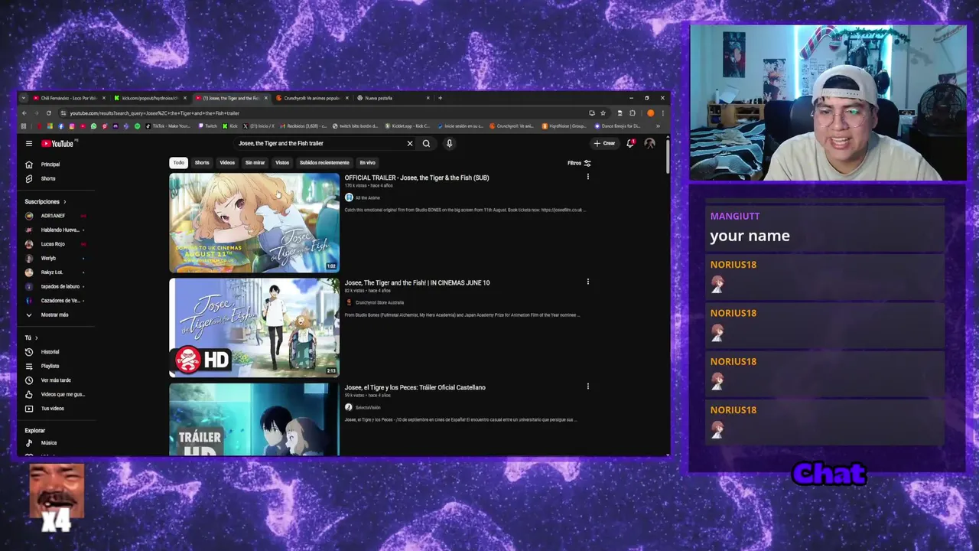Image resolution: width=979 pixels, height=551 pixels.
Task: Select the En vivo filter chip
Action: 368,162
